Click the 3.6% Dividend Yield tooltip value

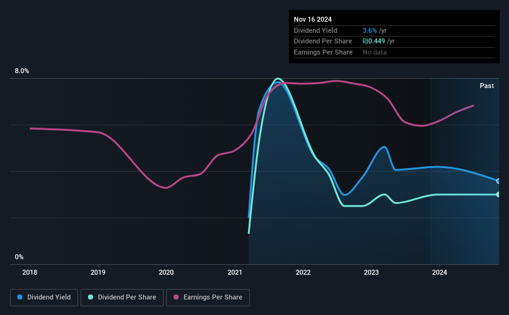[x=370, y=30]
